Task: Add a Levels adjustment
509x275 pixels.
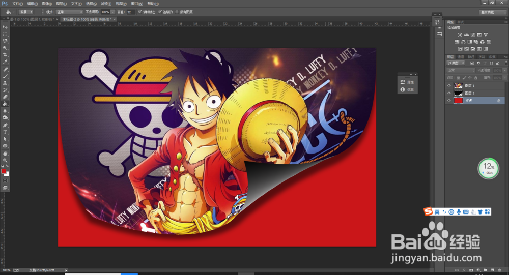Action: (x=466, y=35)
